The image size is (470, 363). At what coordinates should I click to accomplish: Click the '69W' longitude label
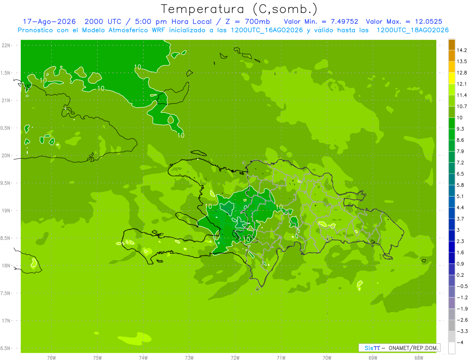pos(373,358)
